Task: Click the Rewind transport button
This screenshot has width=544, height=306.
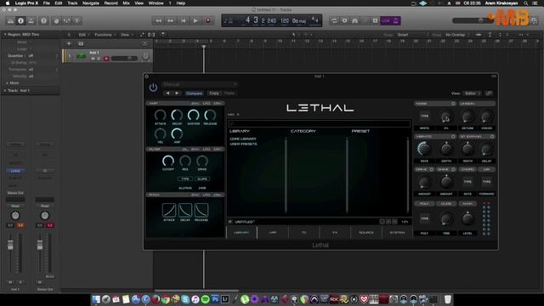Action: (x=158, y=20)
